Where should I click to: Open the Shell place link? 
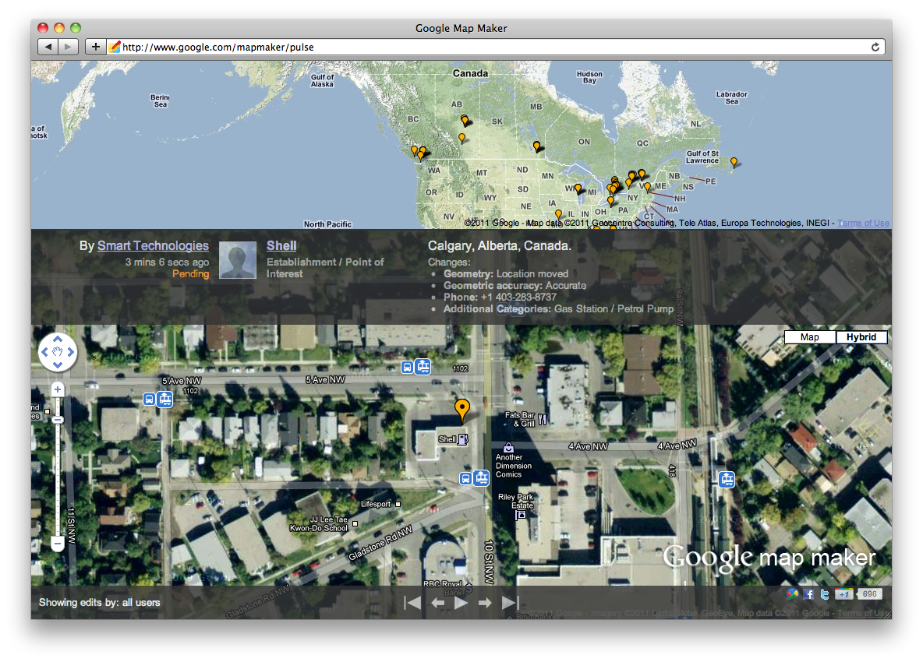coord(281,246)
